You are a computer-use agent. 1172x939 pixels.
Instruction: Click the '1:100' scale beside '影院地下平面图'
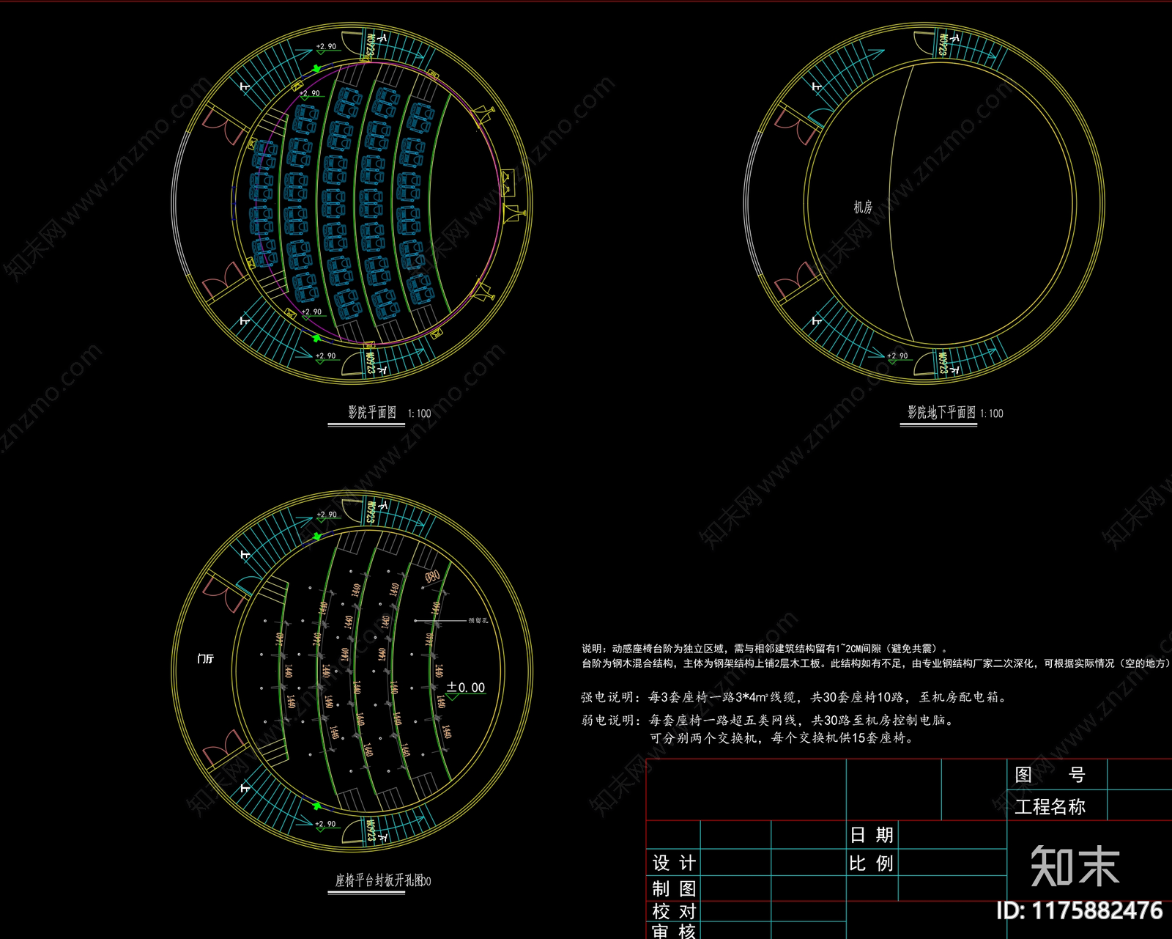[992, 414]
